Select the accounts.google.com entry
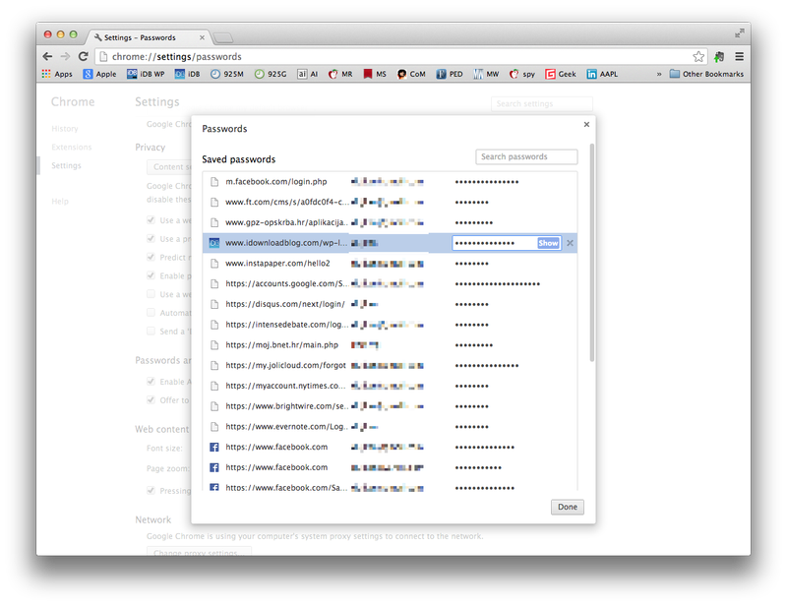The height and width of the screenshot is (606, 787). tap(390, 283)
